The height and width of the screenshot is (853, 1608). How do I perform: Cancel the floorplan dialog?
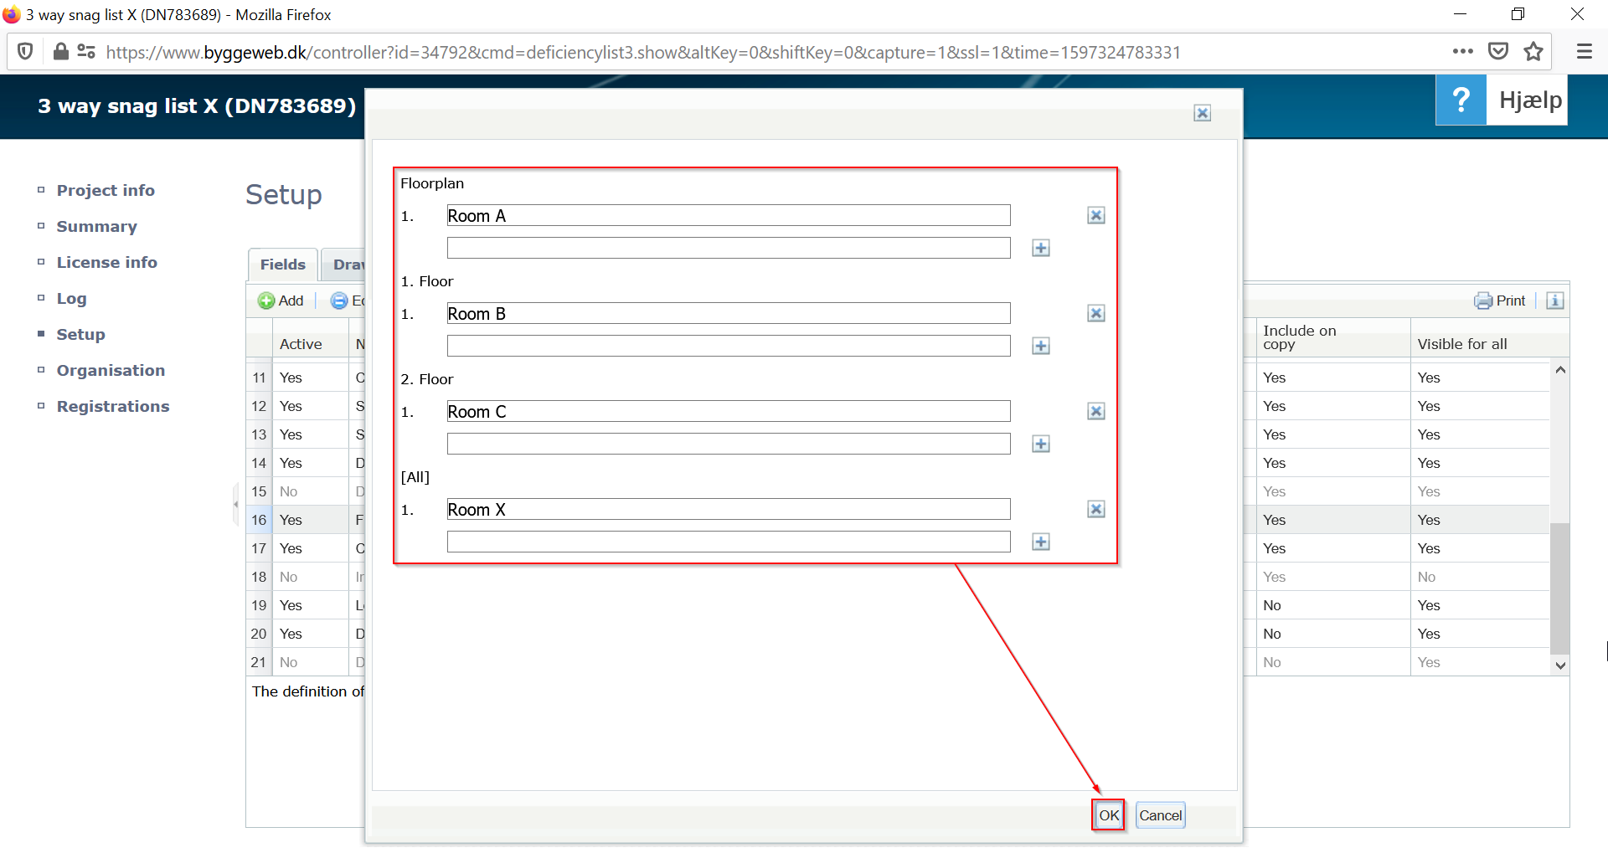pos(1160,815)
